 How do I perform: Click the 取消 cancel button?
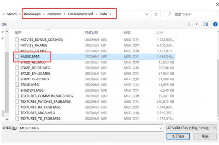[x=205, y=136]
